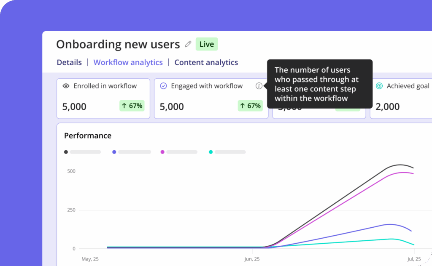Click the Jun, 25 axis marker
Screen dimensions: 432x266
click(252, 259)
